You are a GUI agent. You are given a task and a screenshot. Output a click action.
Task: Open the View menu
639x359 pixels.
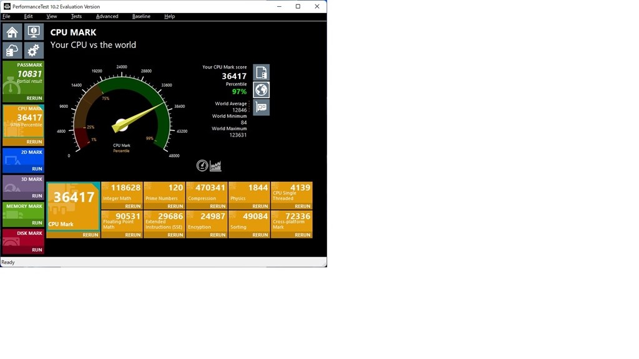[52, 16]
